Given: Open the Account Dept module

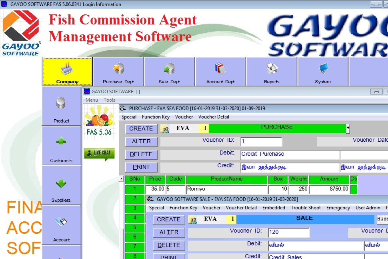Looking at the screenshot, I should tap(220, 72).
